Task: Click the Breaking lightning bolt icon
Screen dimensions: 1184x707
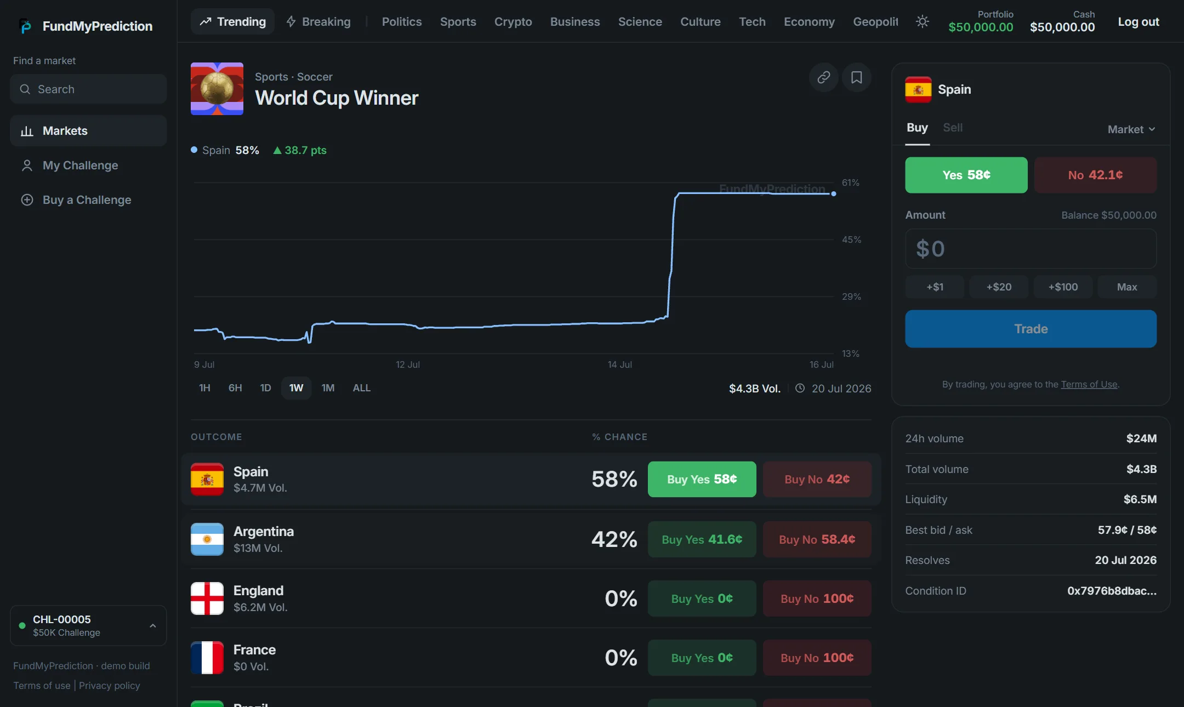Action: [x=291, y=21]
